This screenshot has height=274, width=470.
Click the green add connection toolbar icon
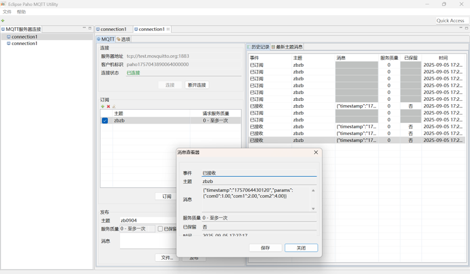[x=3, y=21]
